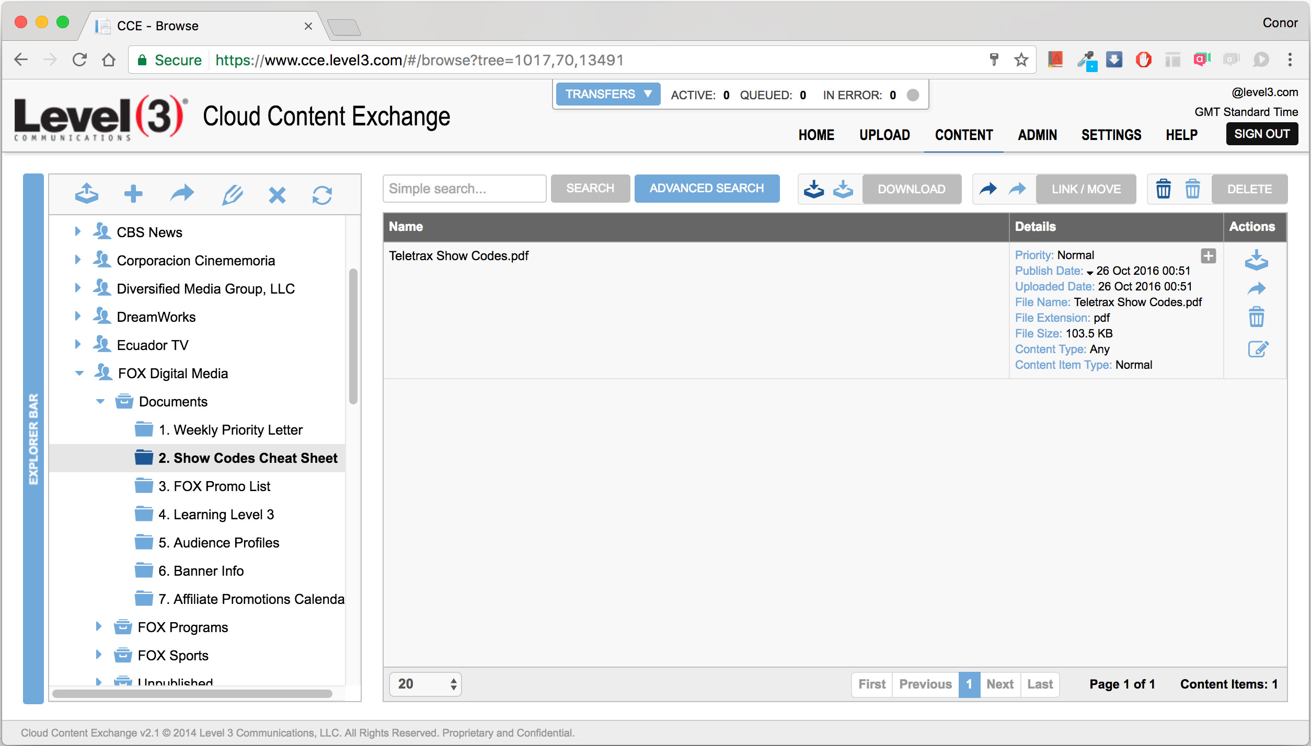
Task: Open the HOME menu
Action: pyautogui.click(x=816, y=135)
